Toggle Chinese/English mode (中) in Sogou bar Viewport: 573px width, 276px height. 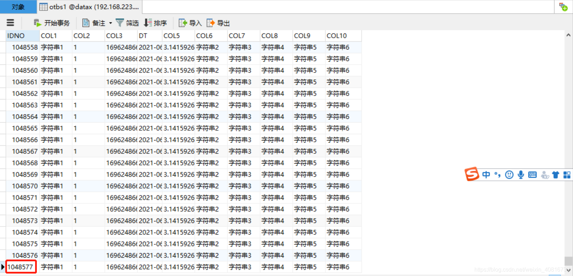click(x=486, y=175)
